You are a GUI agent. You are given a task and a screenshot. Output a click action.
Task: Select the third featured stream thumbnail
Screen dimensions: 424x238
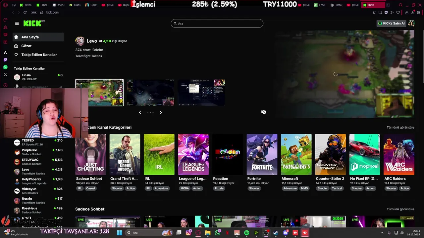point(201,93)
